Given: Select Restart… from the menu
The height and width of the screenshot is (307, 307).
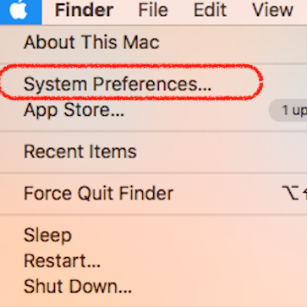Looking at the screenshot, I should pos(153,260).
